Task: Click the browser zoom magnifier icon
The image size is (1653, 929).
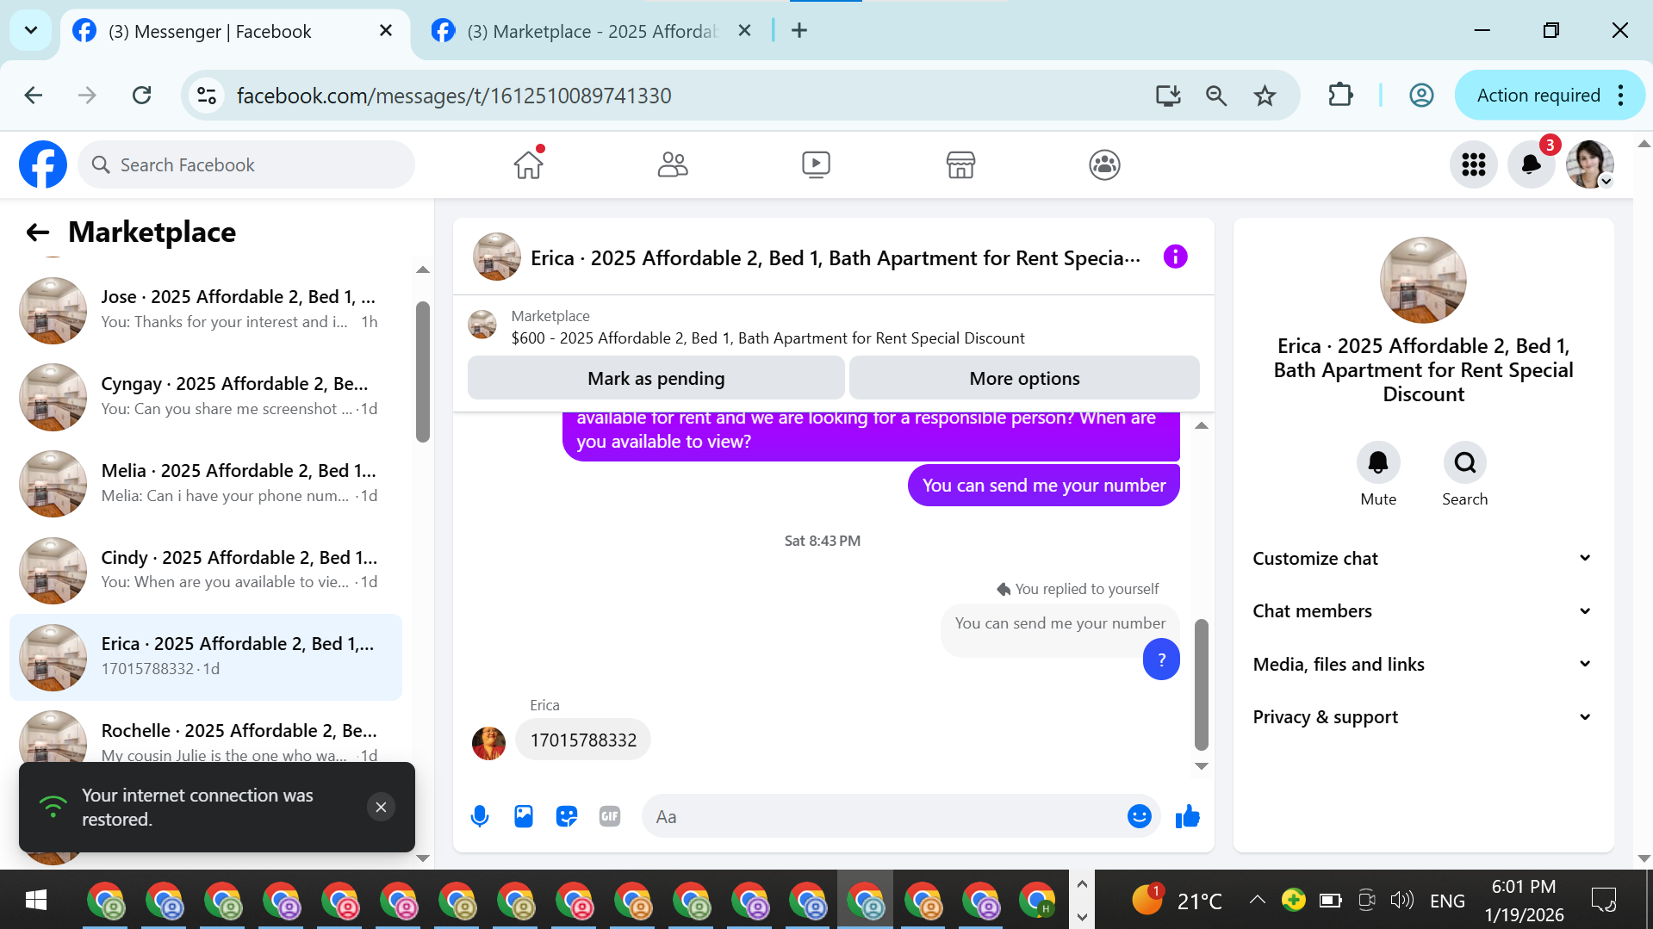Action: (1216, 96)
